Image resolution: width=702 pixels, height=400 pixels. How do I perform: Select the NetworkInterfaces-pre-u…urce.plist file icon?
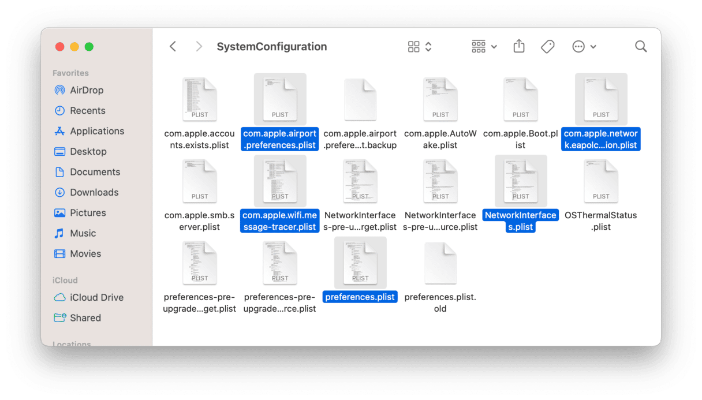tap(440, 181)
